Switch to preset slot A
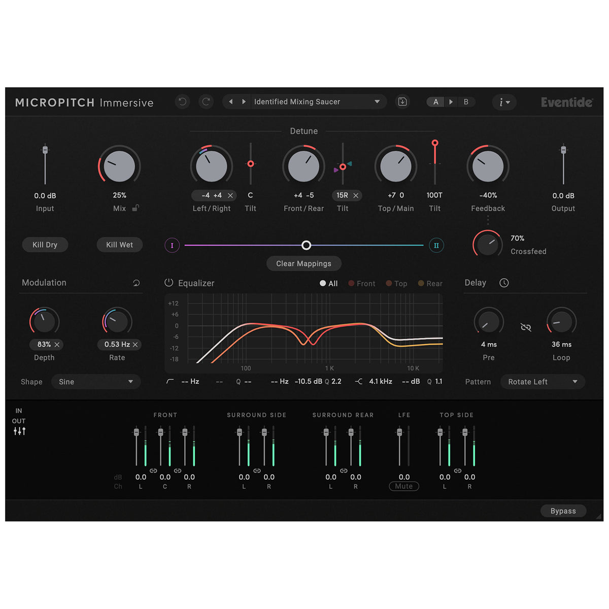 click(x=435, y=102)
